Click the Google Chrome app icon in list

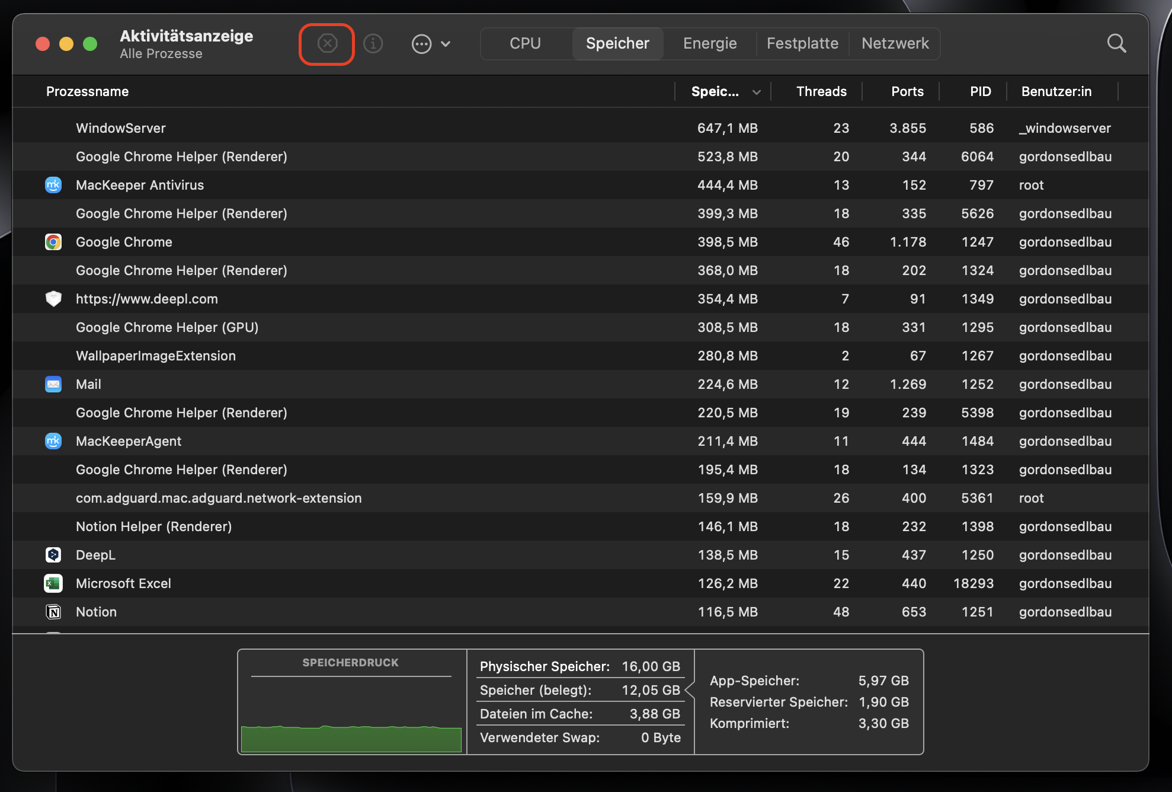click(x=53, y=242)
